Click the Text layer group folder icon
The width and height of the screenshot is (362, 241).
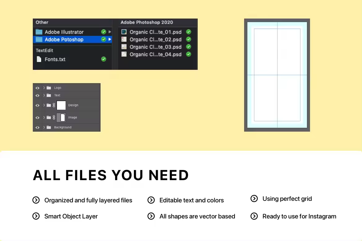click(x=49, y=95)
